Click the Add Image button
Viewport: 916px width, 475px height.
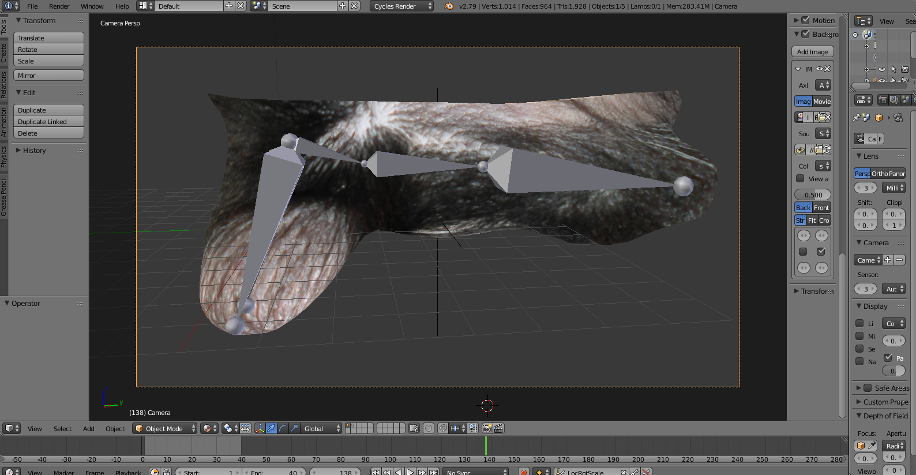pyautogui.click(x=812, y=52)
